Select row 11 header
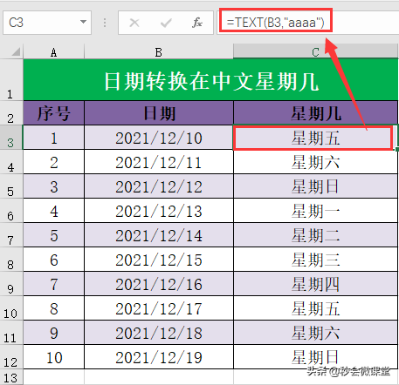 tap(11, 333)
